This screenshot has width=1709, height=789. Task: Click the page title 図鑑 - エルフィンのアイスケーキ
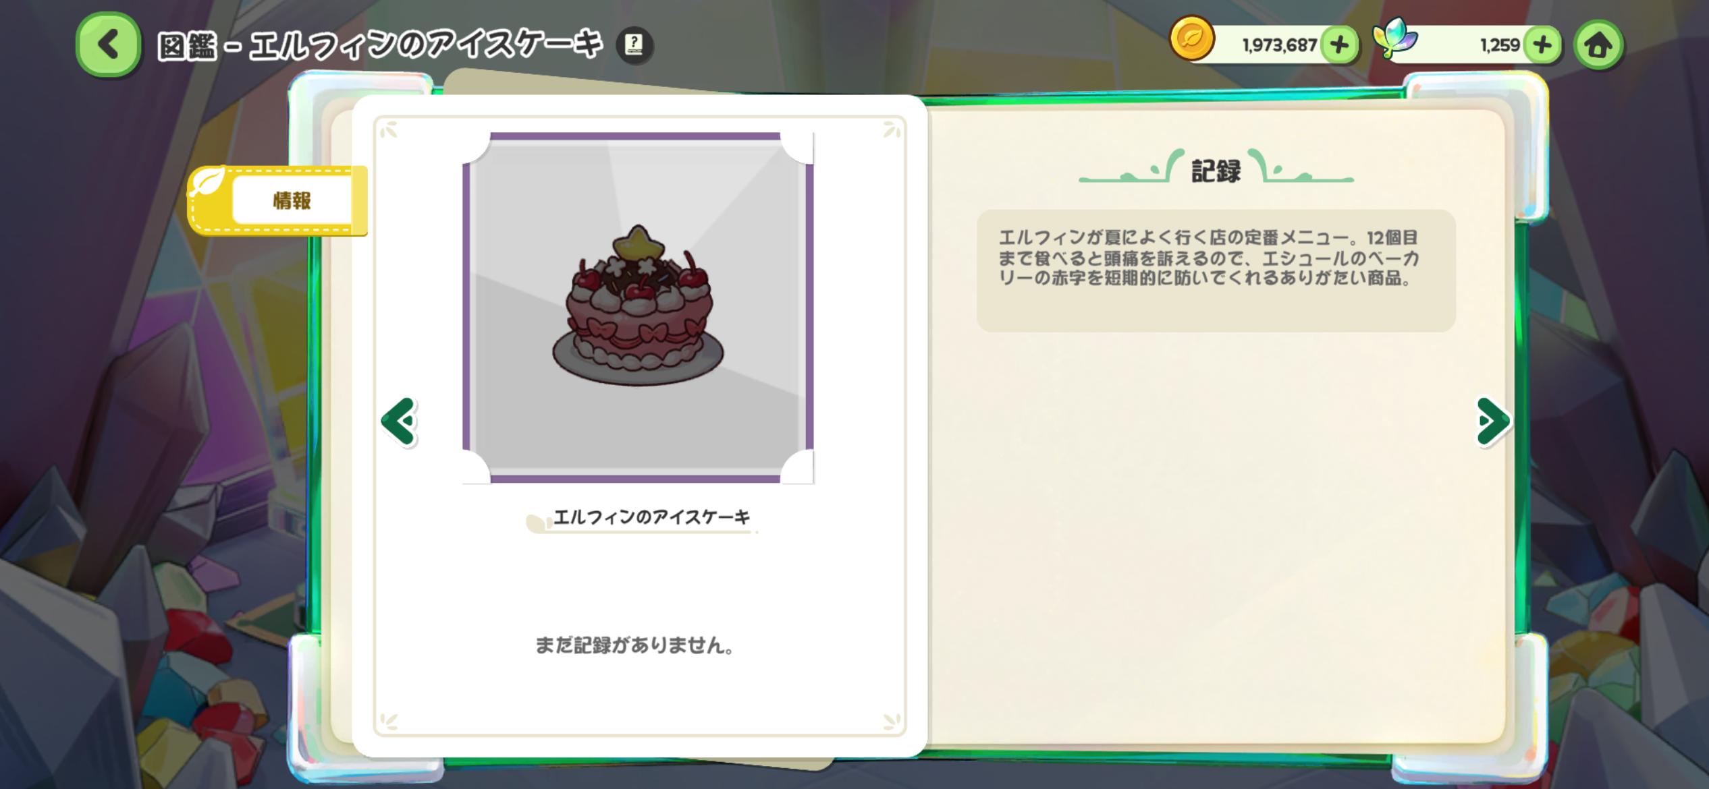tap(380, 46)
